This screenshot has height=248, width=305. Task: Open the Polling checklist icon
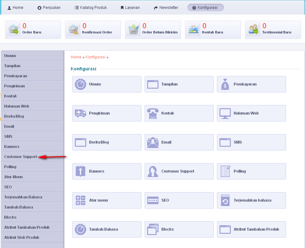225,171
